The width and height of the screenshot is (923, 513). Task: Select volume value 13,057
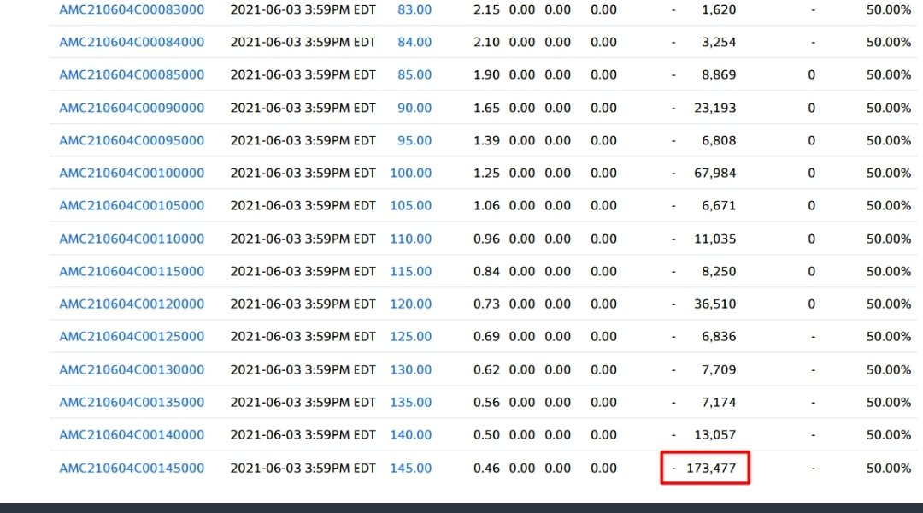pyautogui.click(x=715, y=434)
